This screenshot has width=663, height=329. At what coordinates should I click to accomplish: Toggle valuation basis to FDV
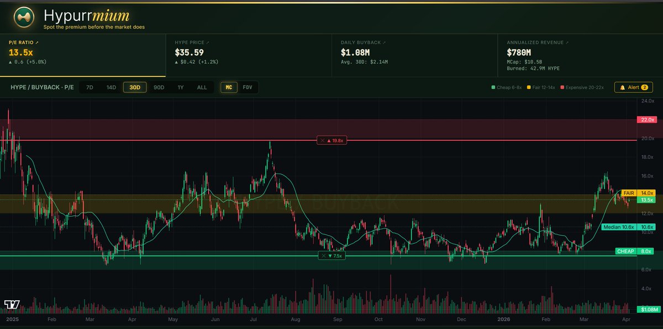248,87
